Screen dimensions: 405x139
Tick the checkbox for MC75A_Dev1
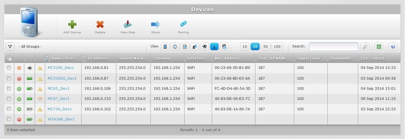pos(9,109)
